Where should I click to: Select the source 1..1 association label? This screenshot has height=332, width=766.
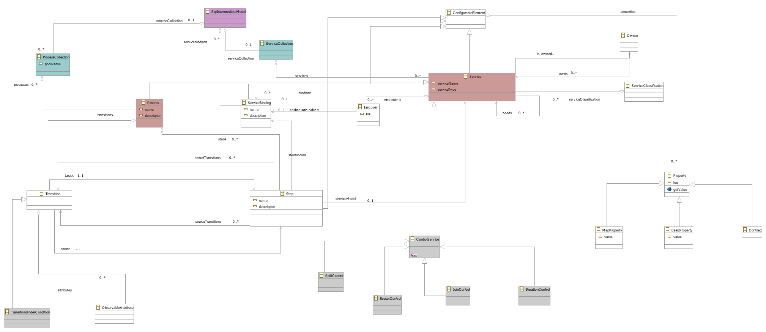70,249
